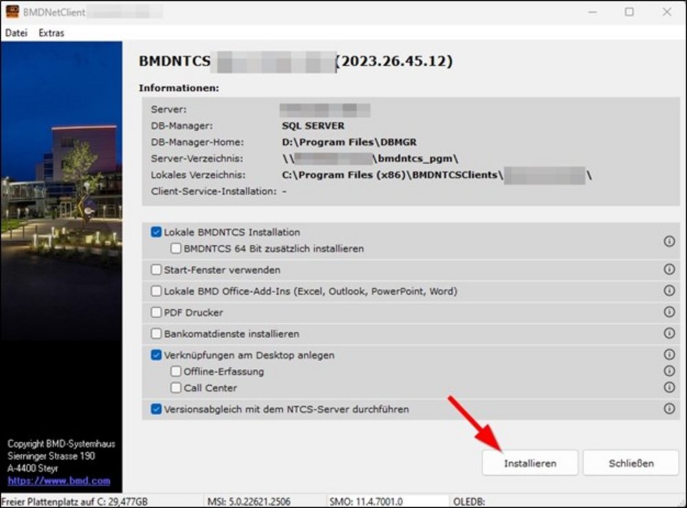Open info for Verknüpfungen am Desktop anlegen

pos(669,355)
